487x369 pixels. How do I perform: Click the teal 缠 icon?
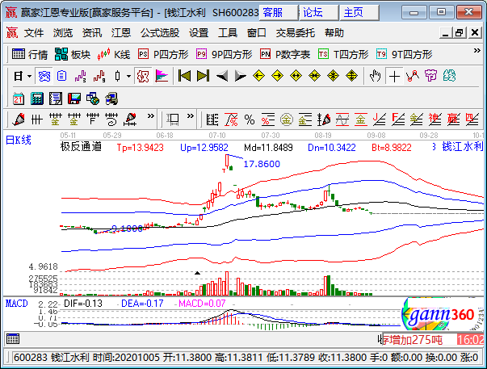coord(449,76)
